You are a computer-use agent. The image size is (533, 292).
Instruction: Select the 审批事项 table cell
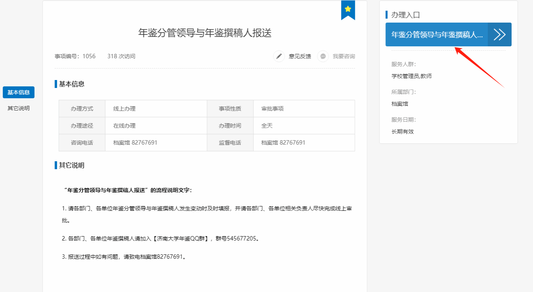click(272, 109)
